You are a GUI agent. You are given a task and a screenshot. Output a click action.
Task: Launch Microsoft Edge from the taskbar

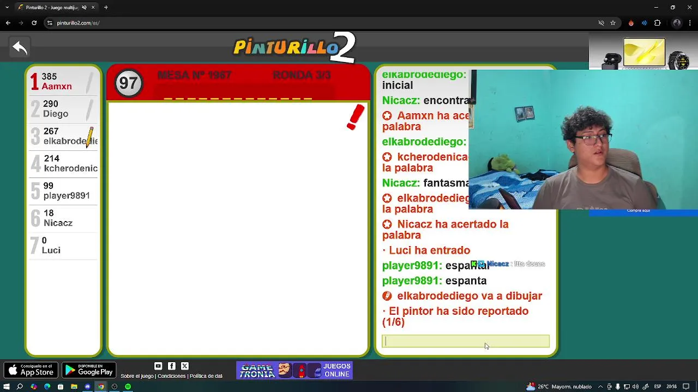47,387
